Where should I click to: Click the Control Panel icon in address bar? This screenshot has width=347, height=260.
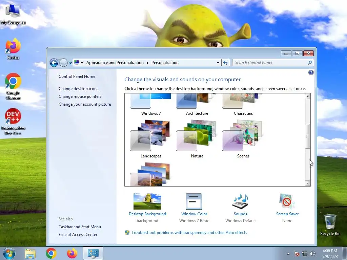pos(77,62)
